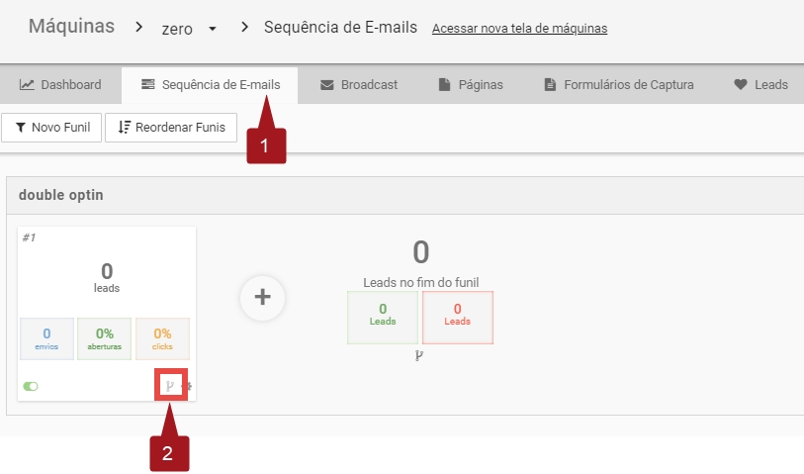This screenshot has width=804, height=474.
Task: Click the branch icon on email card #1
Action: 171,386
